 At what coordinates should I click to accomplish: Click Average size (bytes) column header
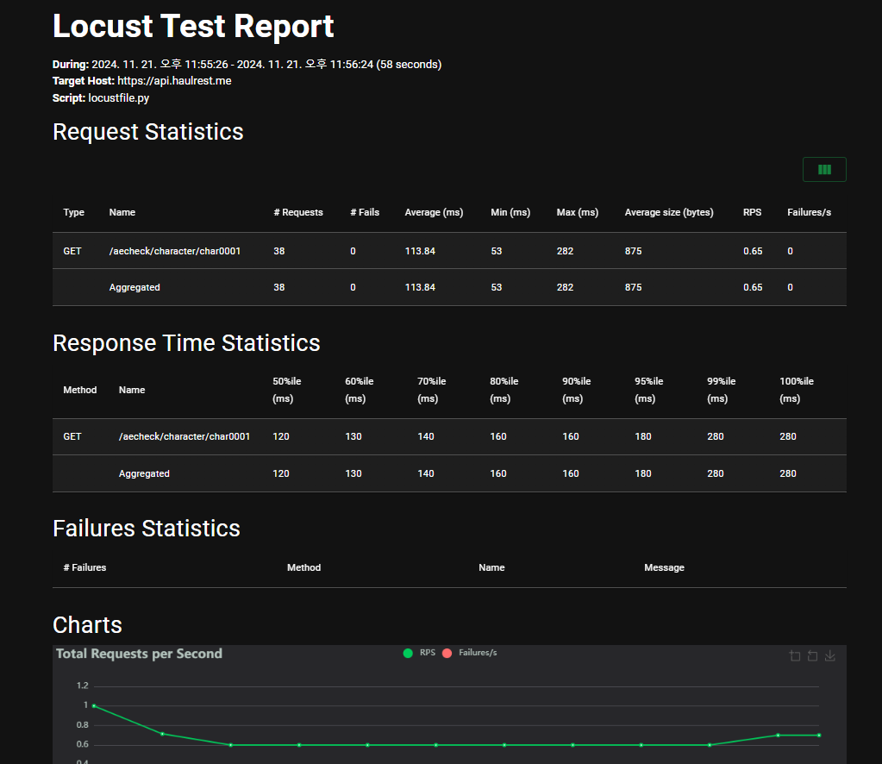668,212
